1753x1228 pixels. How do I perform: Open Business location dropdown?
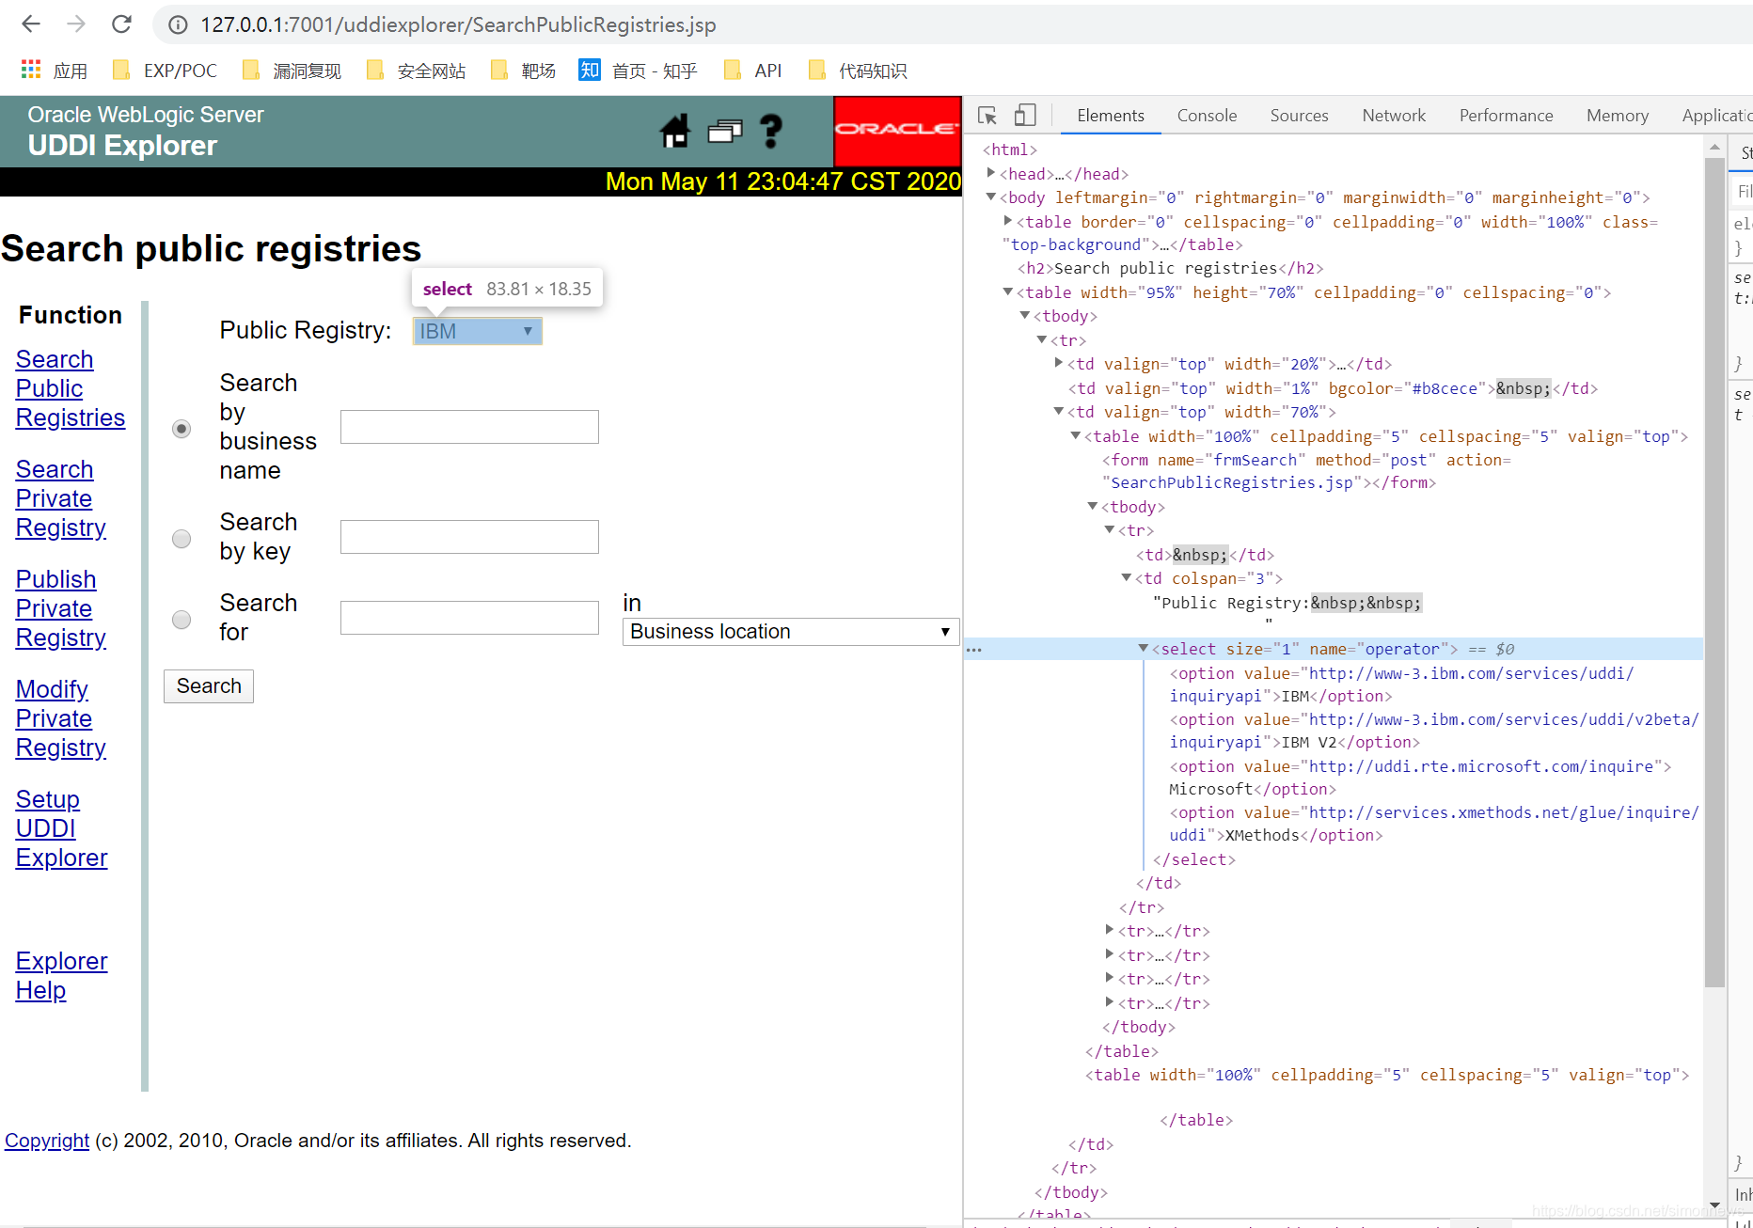tap(790, 632)
